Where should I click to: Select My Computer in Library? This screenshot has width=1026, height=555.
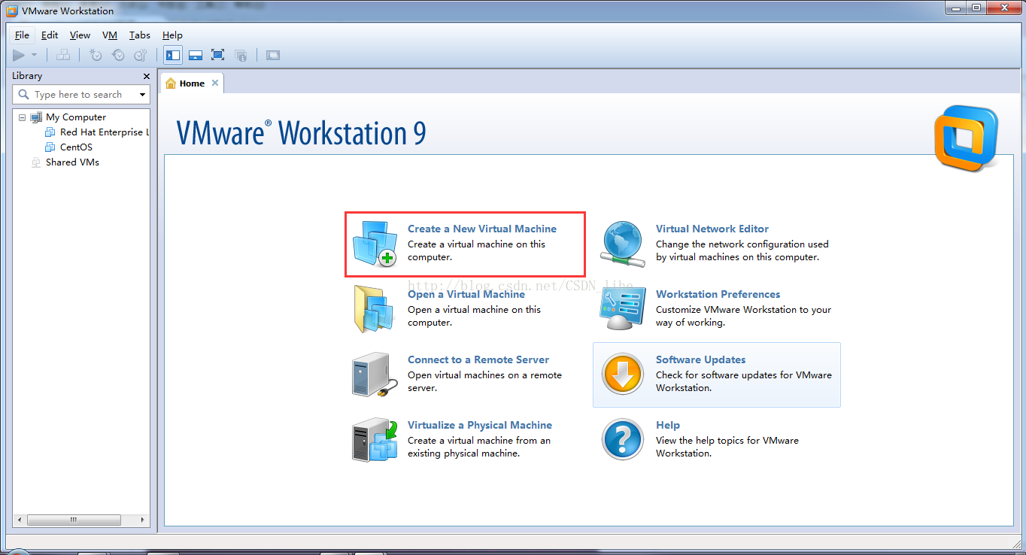(75, 117)
